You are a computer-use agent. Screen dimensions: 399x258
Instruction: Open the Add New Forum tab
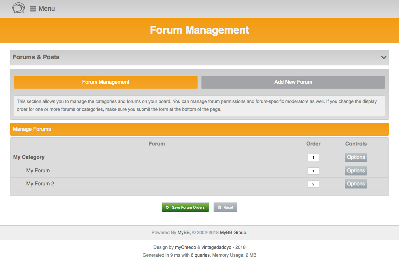293,82
